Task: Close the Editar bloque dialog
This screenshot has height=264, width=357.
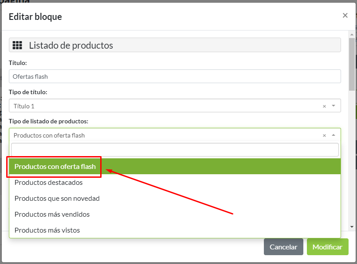Action: click(345, 15)
